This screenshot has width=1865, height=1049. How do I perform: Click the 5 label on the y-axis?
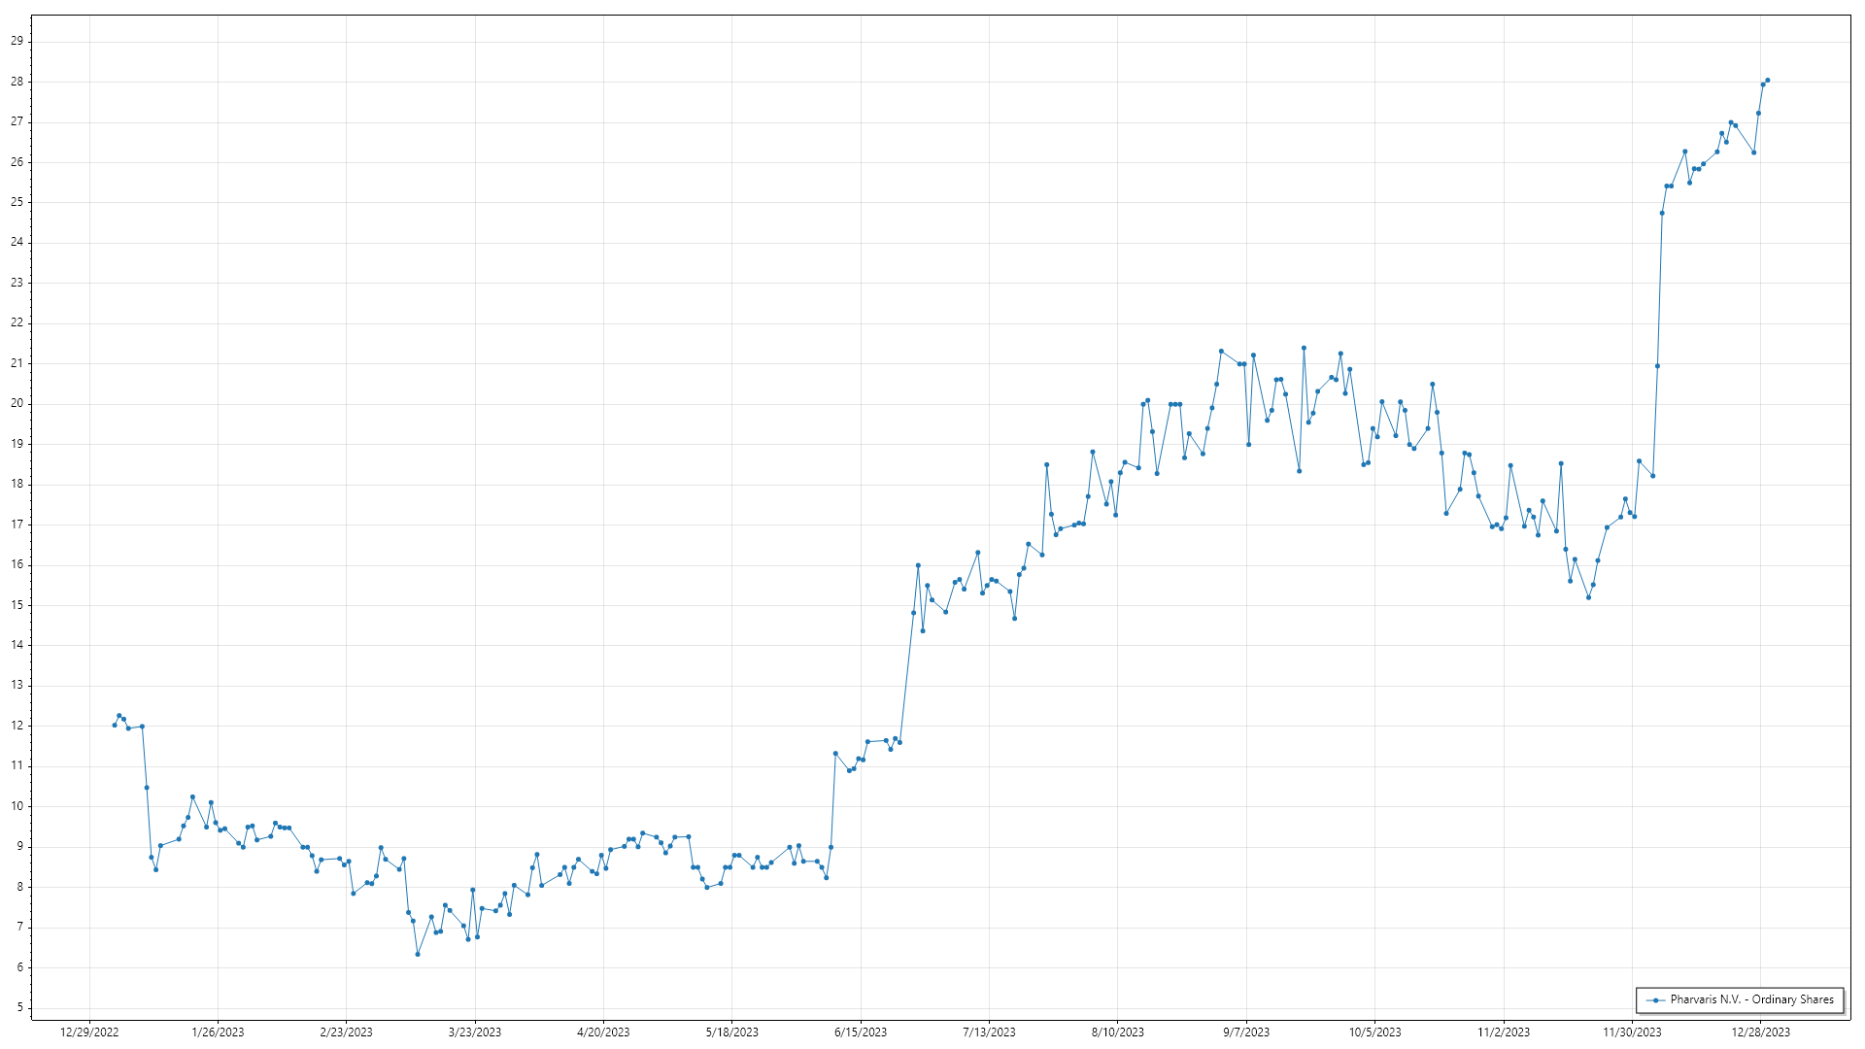pyautogui.click(x=19, y=1007)
